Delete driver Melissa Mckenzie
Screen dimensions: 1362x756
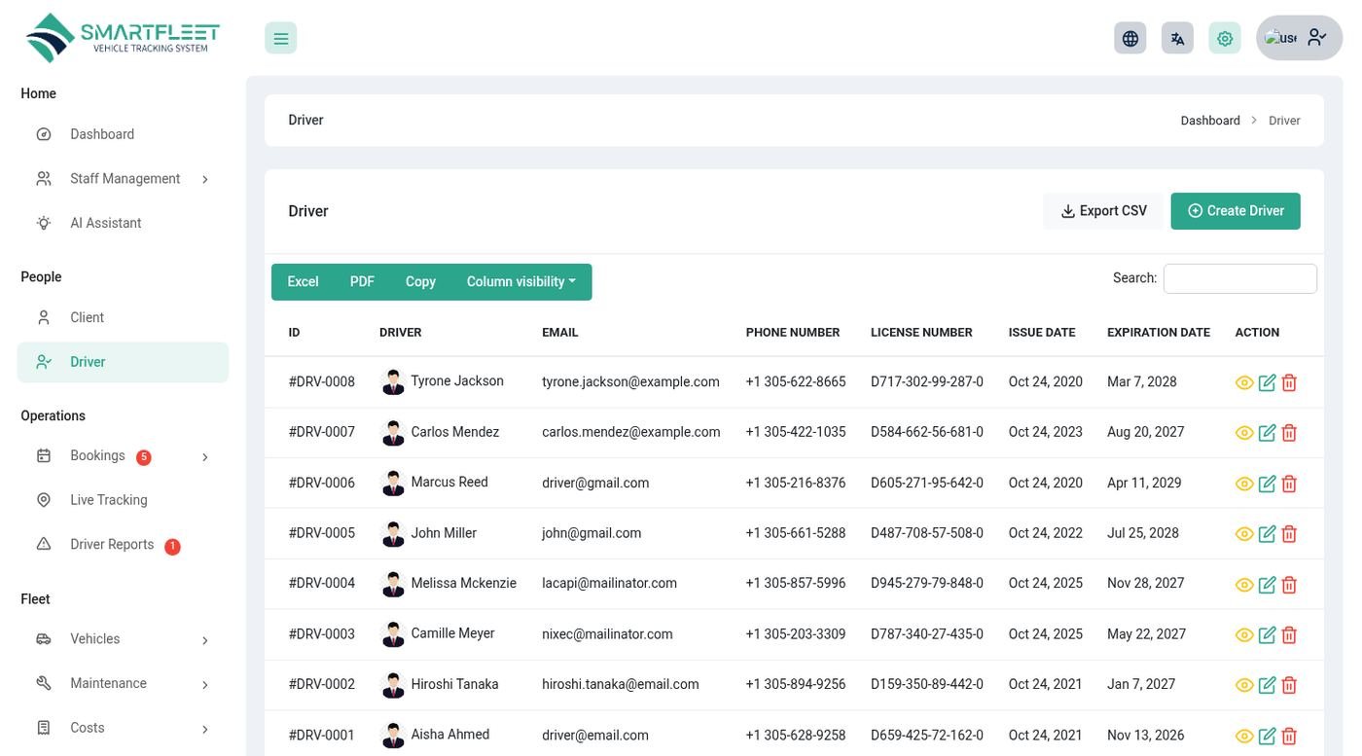click(1289, 585)
